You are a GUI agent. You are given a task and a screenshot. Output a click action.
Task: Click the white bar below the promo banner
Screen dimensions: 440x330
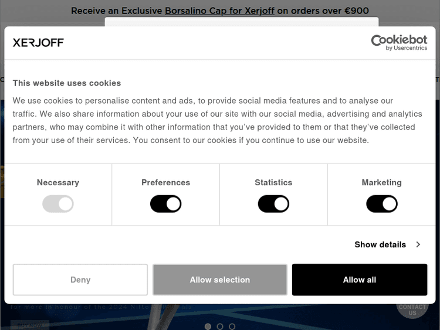pos(241,22)
